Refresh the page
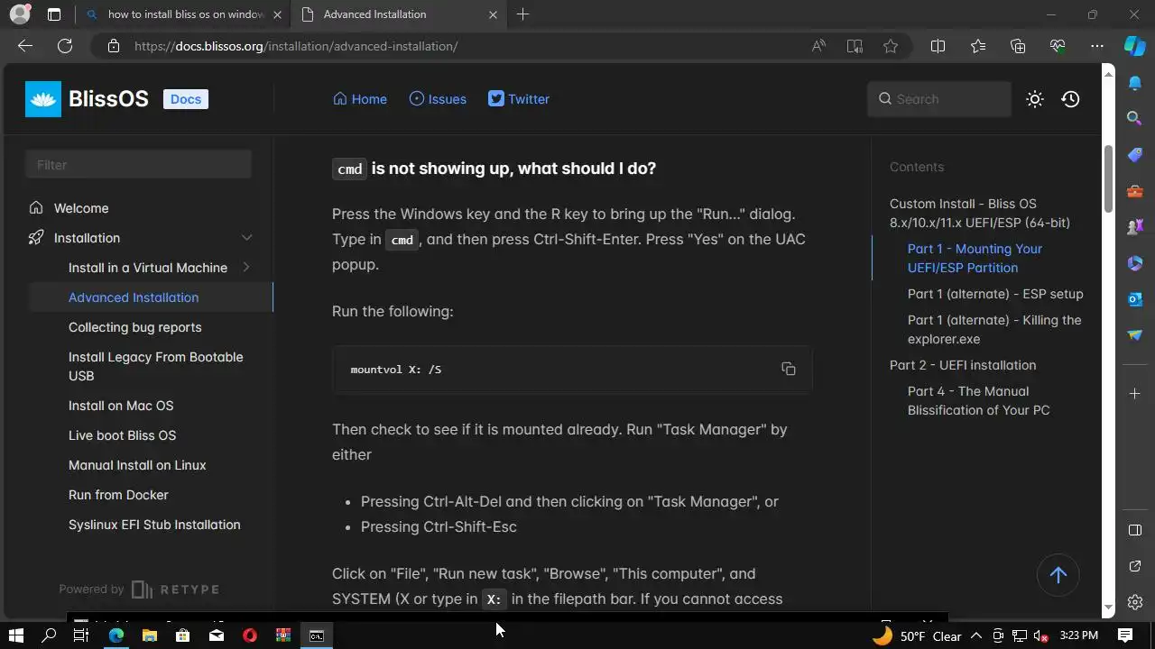1155x649 pixels. click(x=65, y=46)
